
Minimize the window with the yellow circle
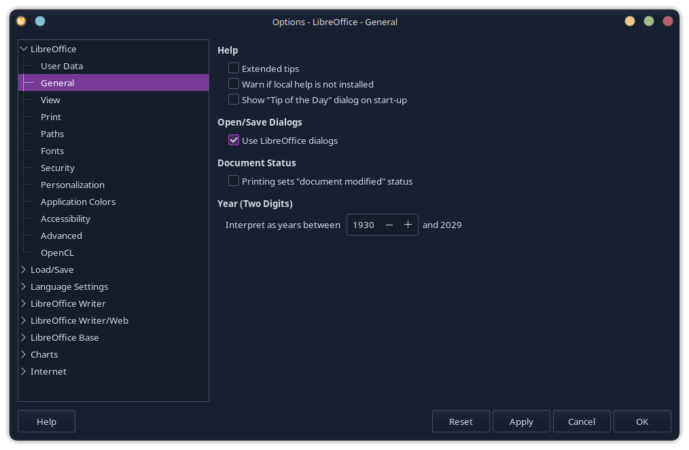coord(630,21)
